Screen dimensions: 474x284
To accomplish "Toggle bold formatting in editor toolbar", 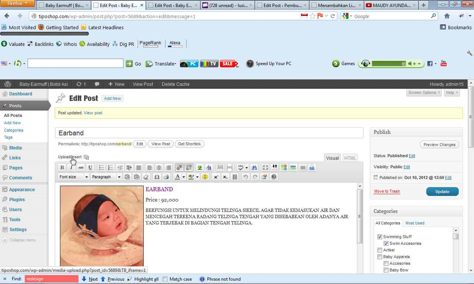I will tap(62, 168).
